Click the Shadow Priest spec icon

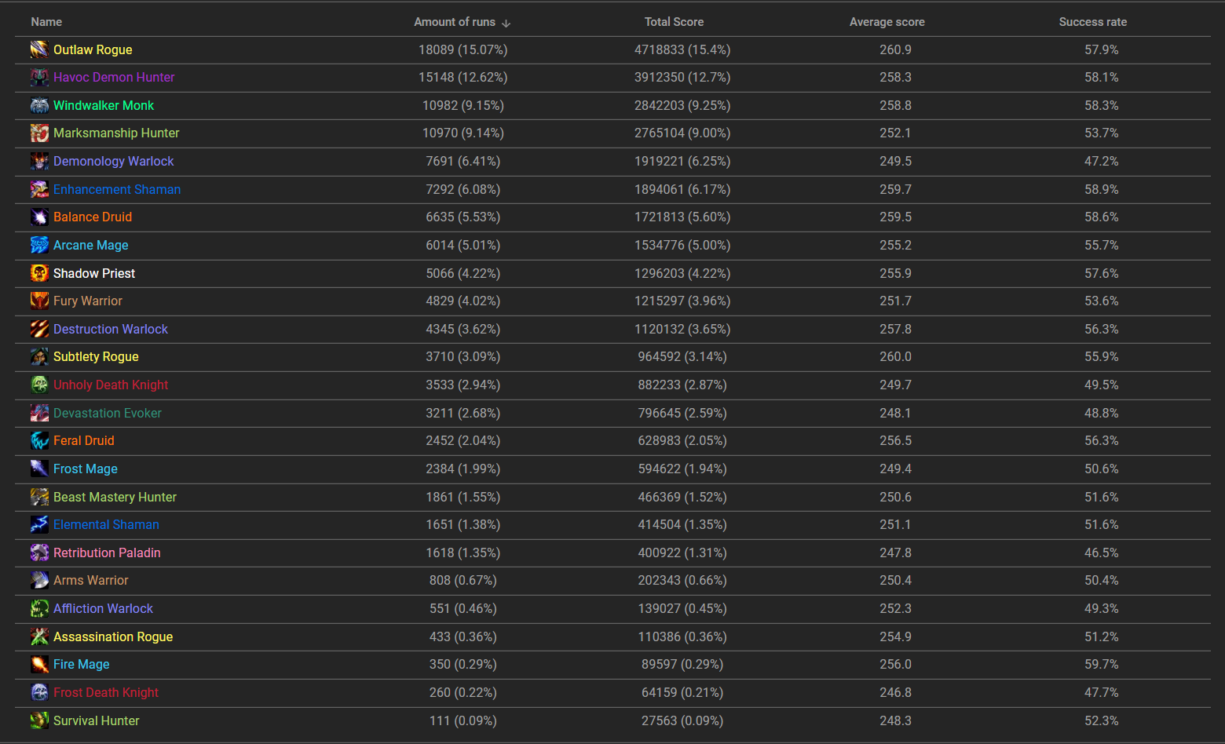point(39,273)
